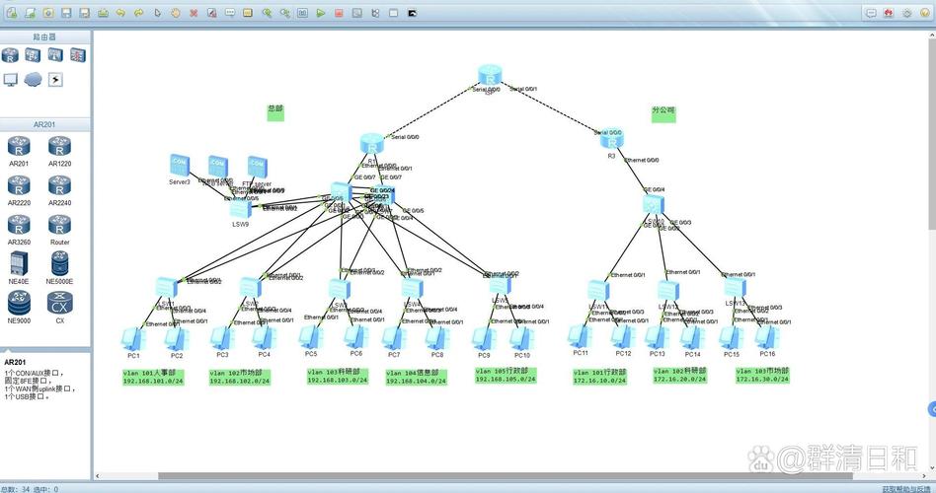Viewport: 936px width, 493px height.
Task: Click the redo arrow in toolbar
Action: 138,13
